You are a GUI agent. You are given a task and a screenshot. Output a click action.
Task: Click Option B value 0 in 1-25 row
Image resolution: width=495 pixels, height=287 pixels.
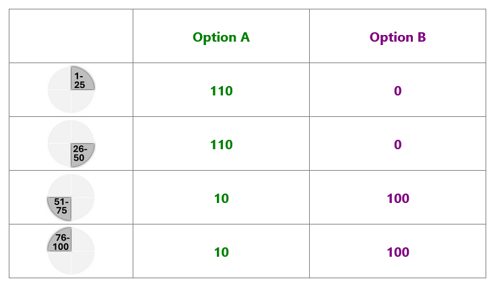point(398,91)
